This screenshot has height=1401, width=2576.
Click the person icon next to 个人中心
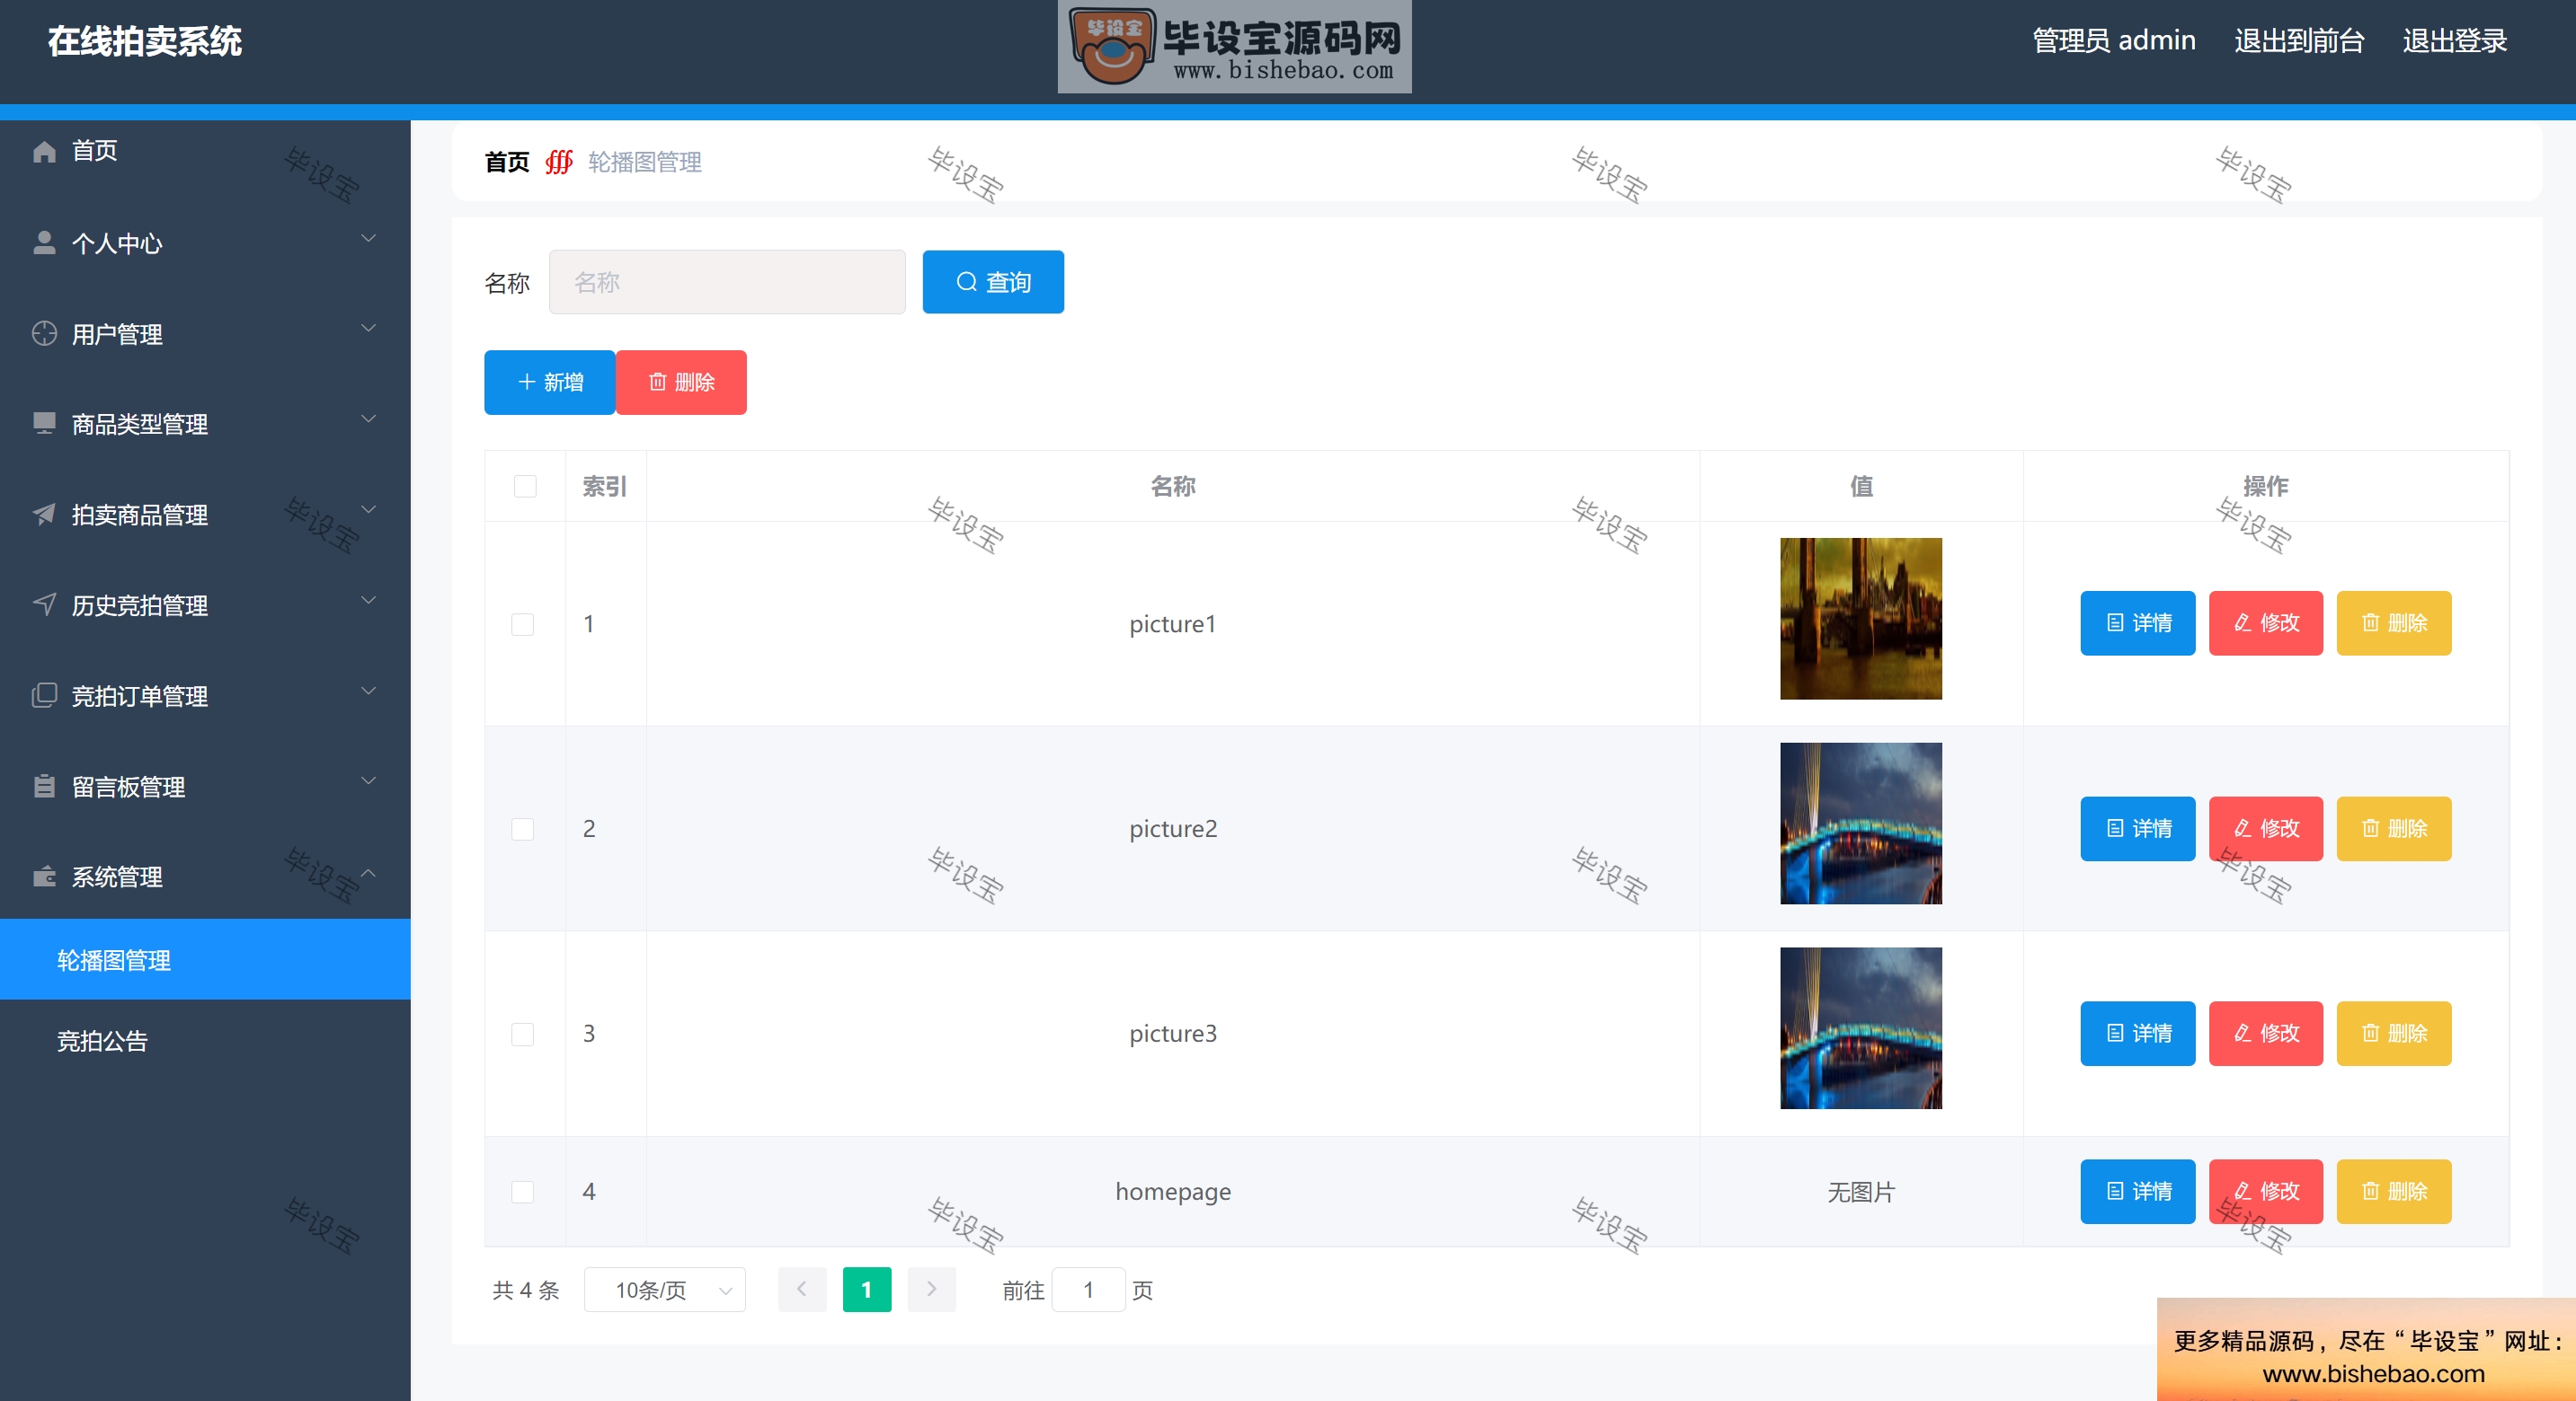[x=44, y=242]
